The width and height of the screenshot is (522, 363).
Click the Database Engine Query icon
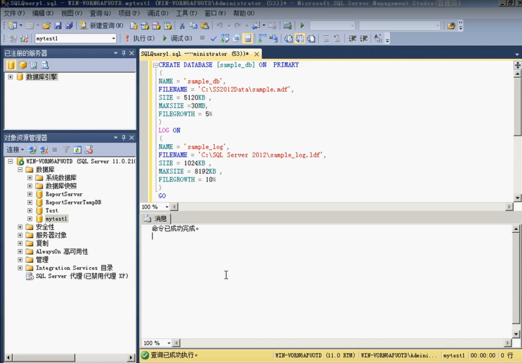coord(133,26)
